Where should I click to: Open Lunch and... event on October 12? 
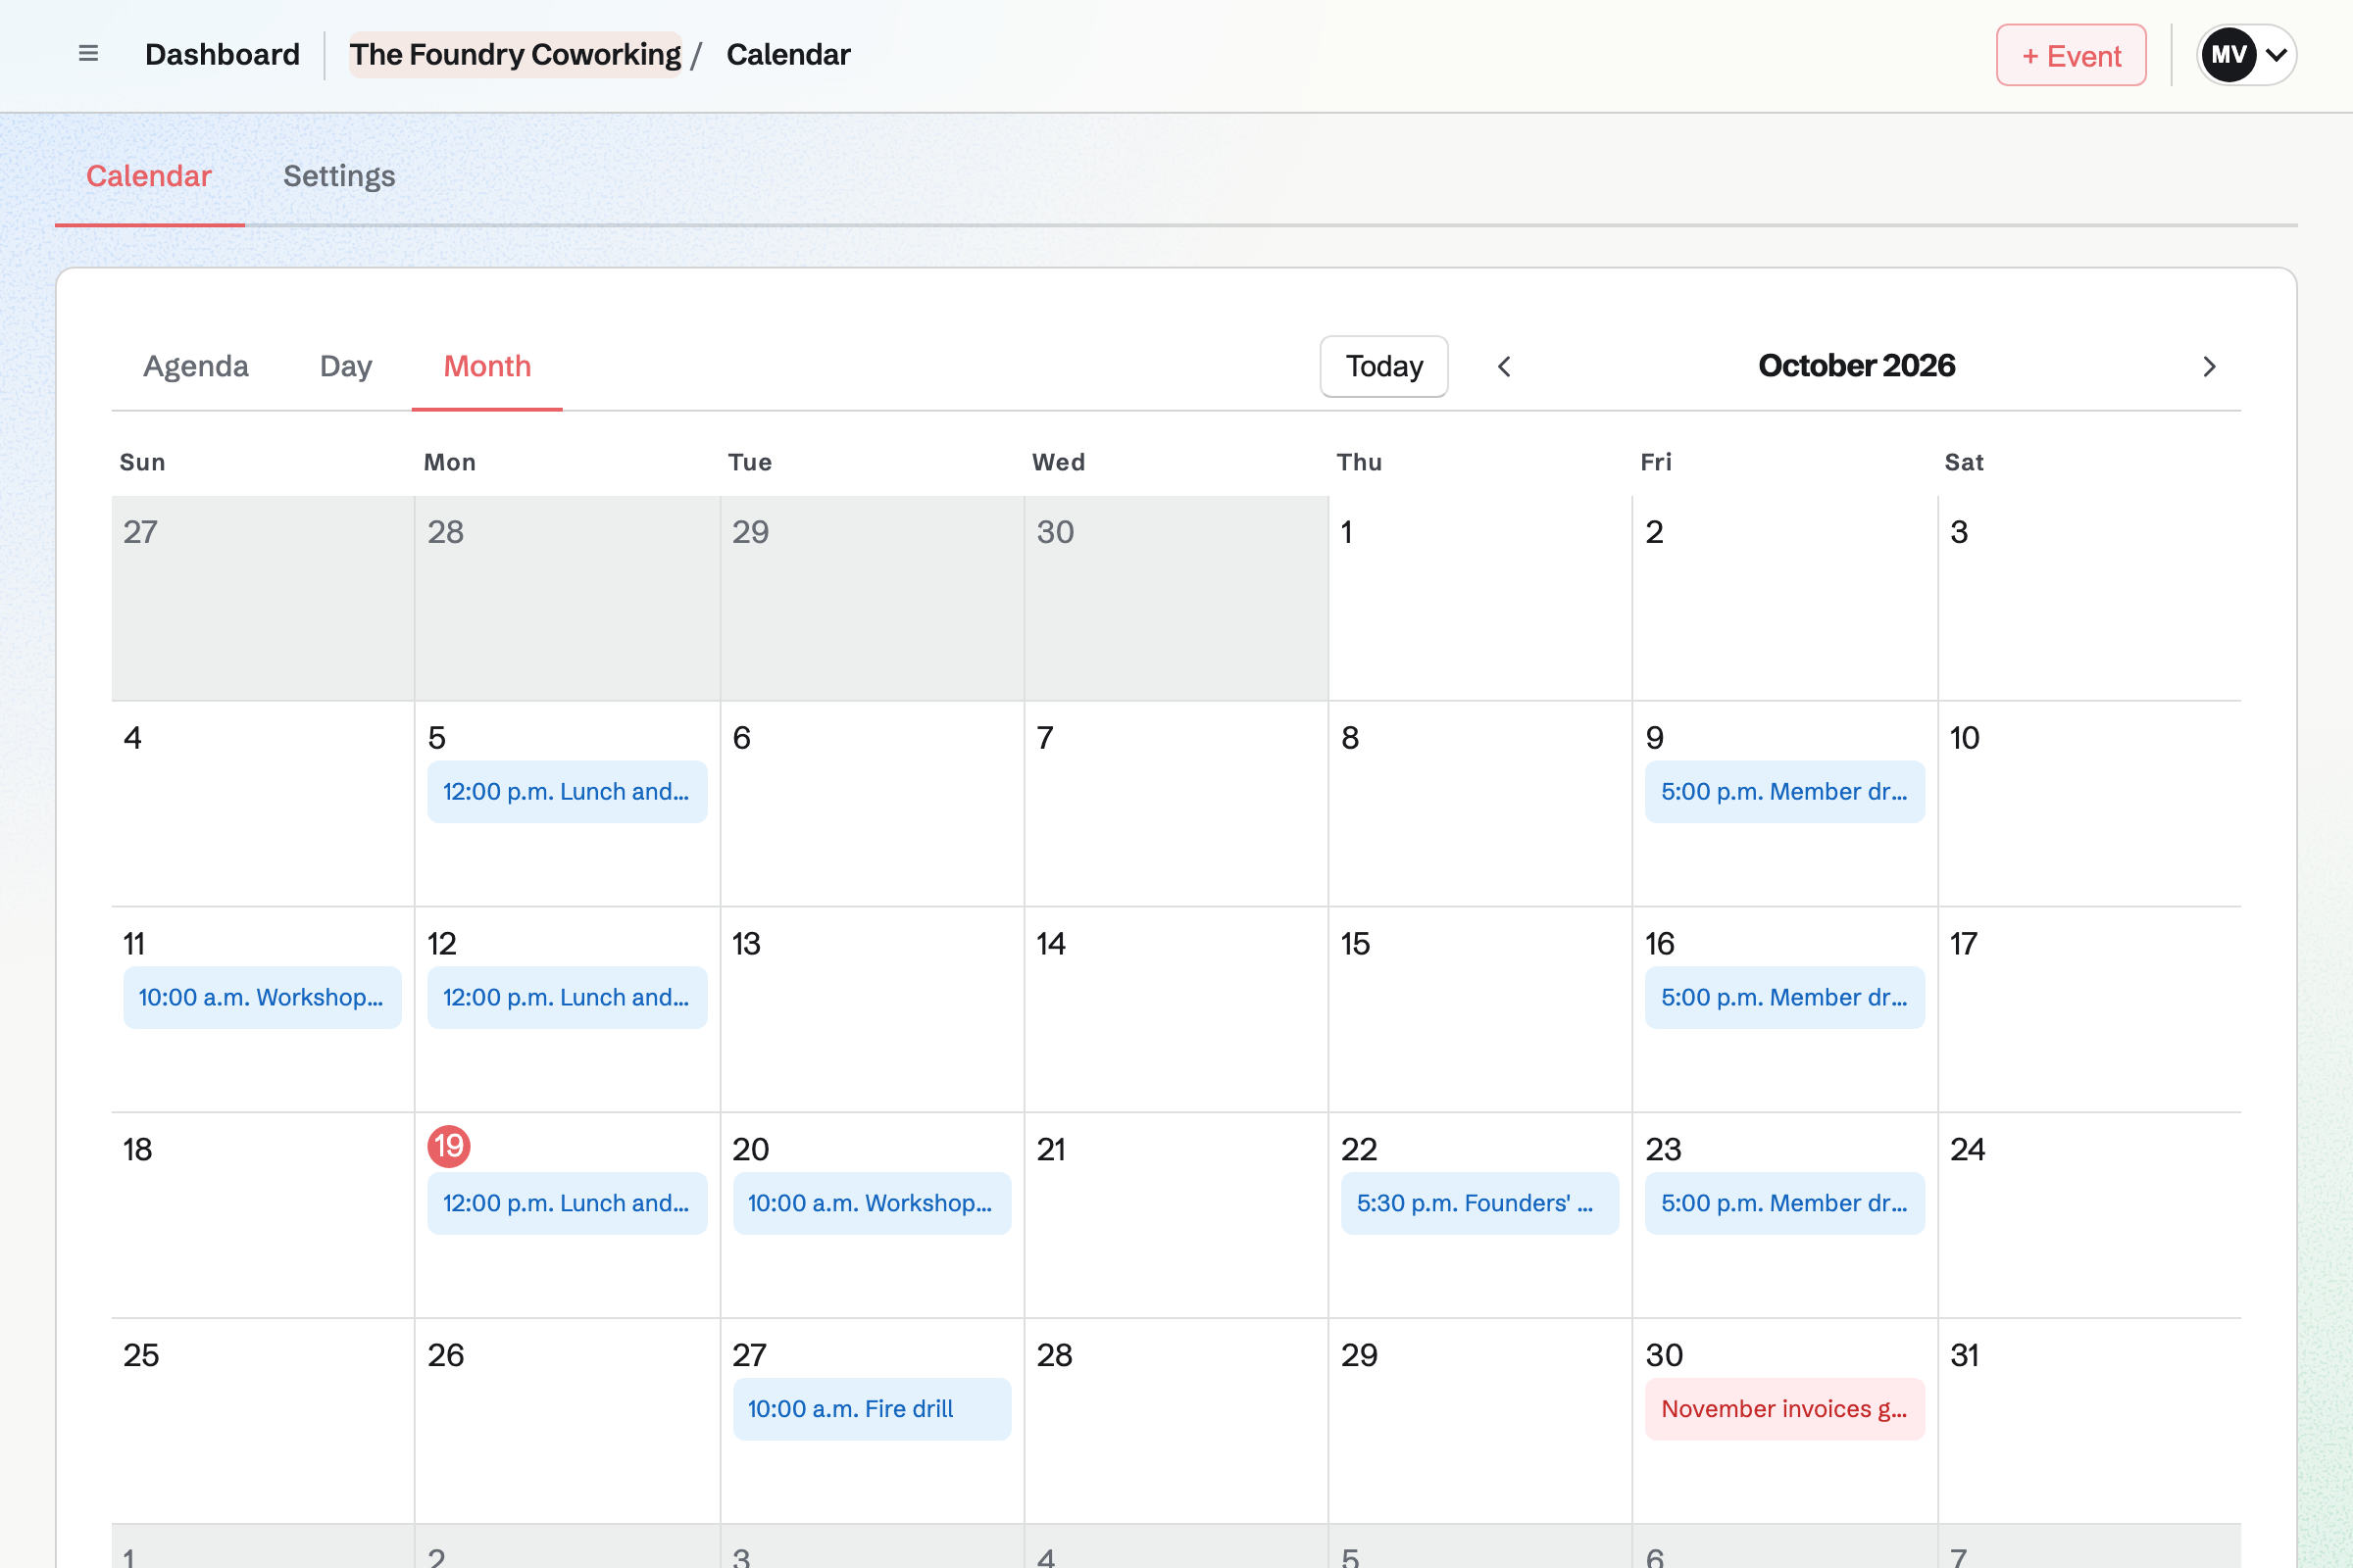pos(568,997)
